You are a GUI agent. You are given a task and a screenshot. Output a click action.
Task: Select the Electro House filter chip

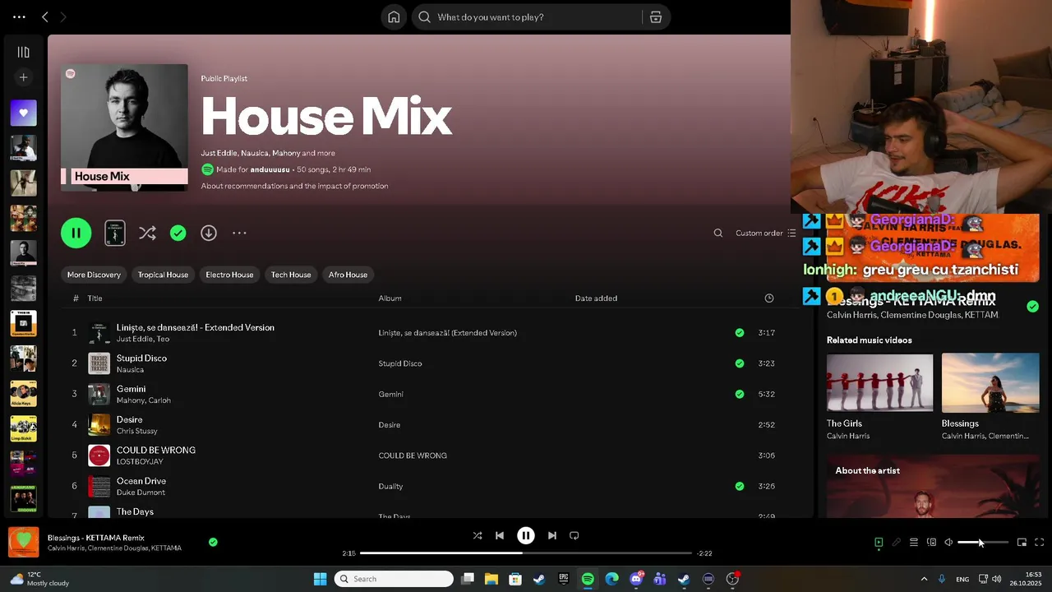(229, 275)
